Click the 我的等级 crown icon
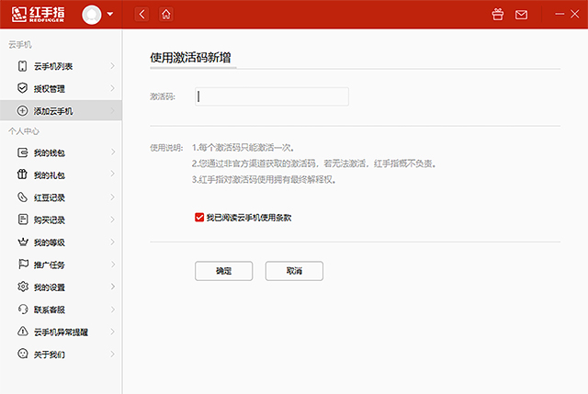 tap(23, 242)
